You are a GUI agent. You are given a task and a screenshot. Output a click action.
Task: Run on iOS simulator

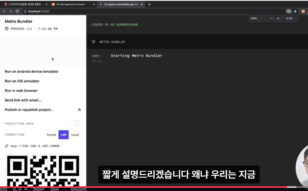[x=22, y=81]
